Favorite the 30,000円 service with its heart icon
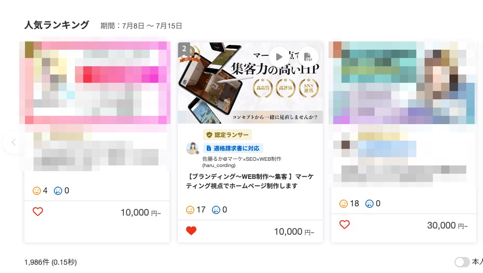This screenshot has width=483, height=273. [x=345, y=224]
